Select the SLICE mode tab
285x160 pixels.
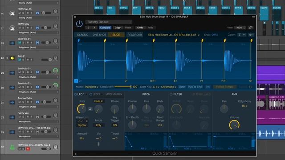tap(116, 35)
